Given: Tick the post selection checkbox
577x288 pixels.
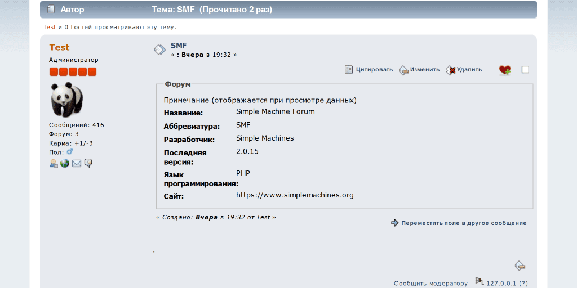Looking at the screenshot, I should 525,70.
